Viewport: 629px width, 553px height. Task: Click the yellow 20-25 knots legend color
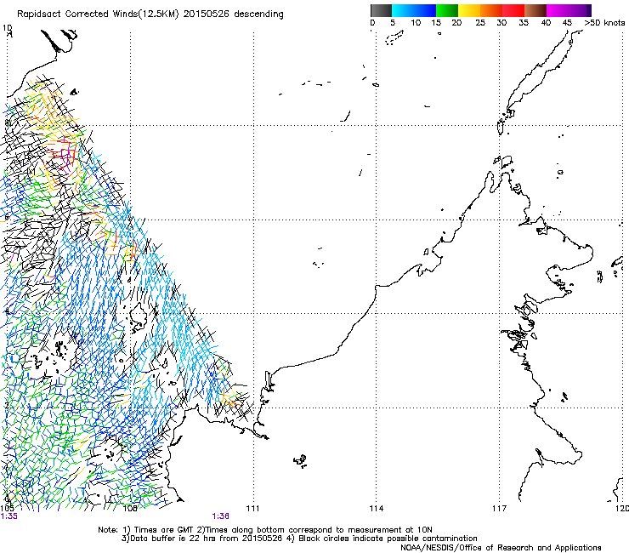(x=469, y=10)
